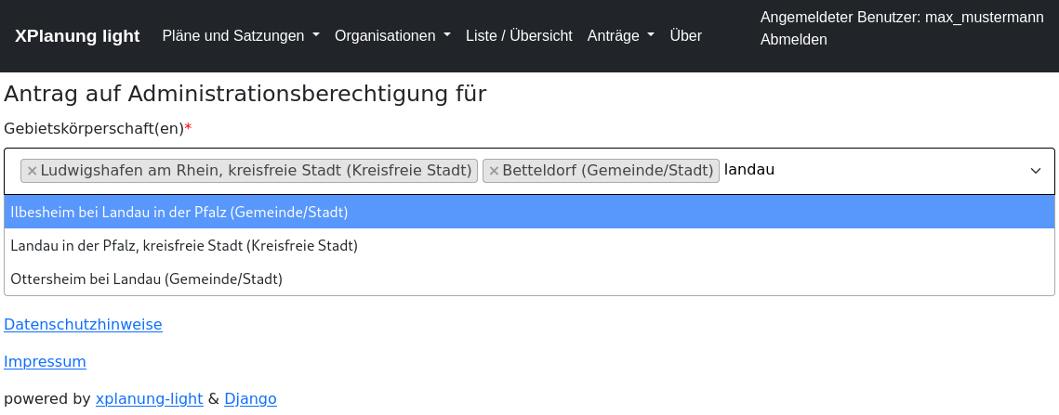Image resolution: width=1059 pixels, height=415 pixels.
Task: Toggle the Gebietskörperschaft dropdown chevron
Action: click(1035, 171)
